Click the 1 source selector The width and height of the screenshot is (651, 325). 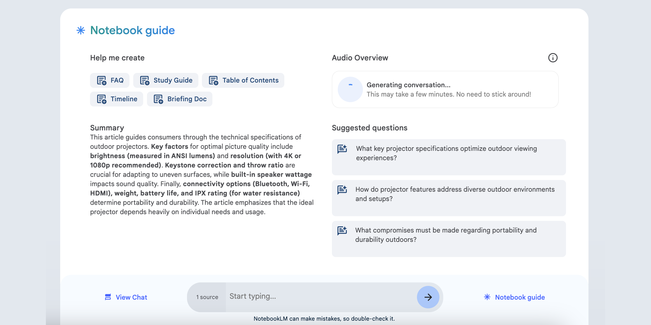207,297
